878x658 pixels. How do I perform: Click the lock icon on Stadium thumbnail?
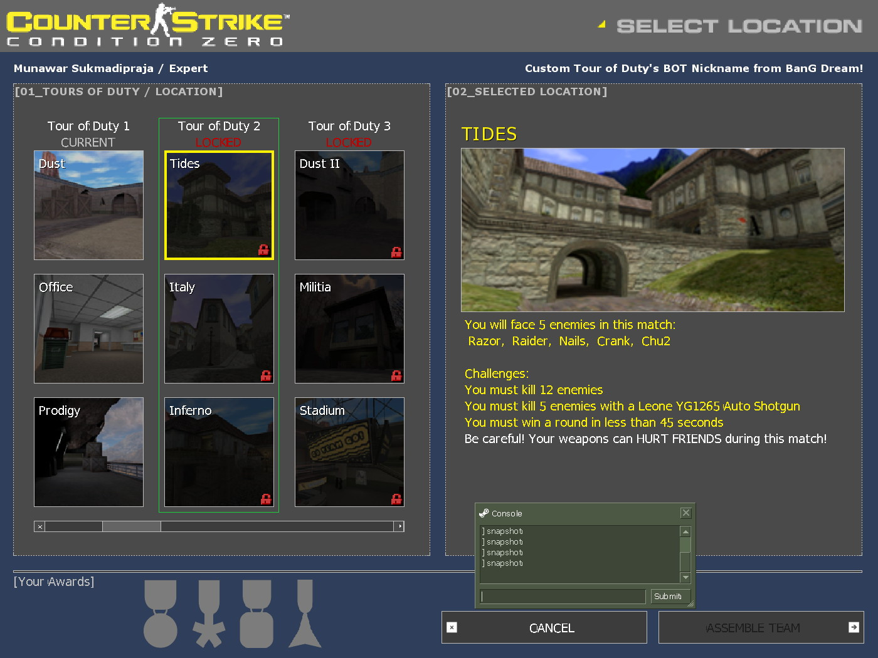click(396, 499)
